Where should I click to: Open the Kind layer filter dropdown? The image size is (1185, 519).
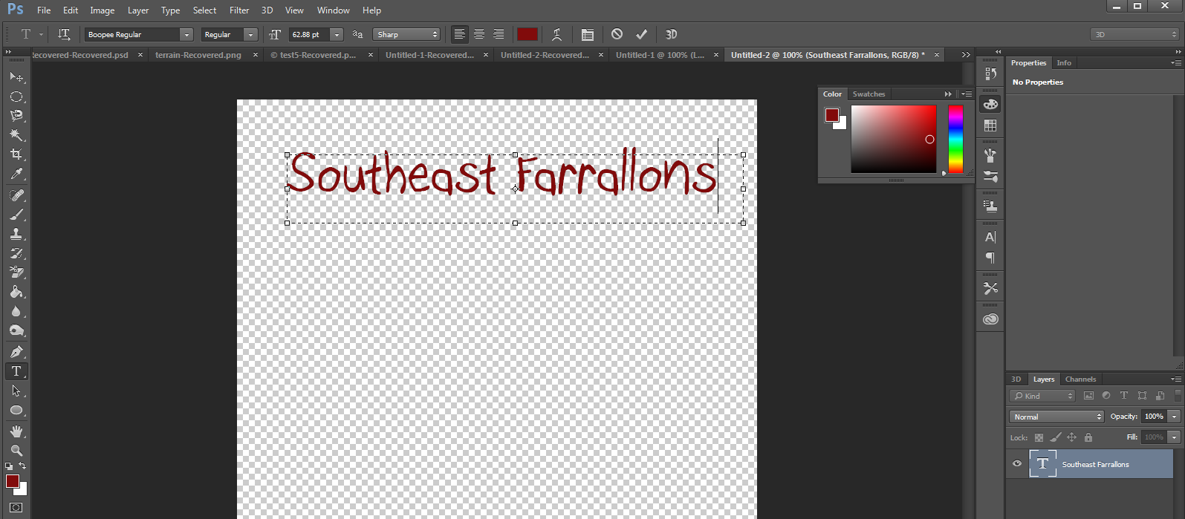point(1042,396)
